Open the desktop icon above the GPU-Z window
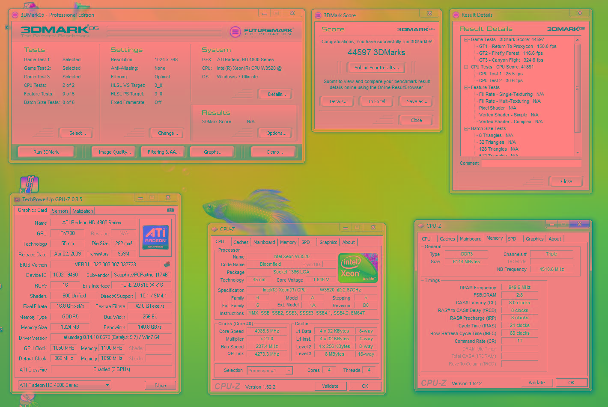Image resolution: width=608 pixels, height=407 pixels. [29, 184]
